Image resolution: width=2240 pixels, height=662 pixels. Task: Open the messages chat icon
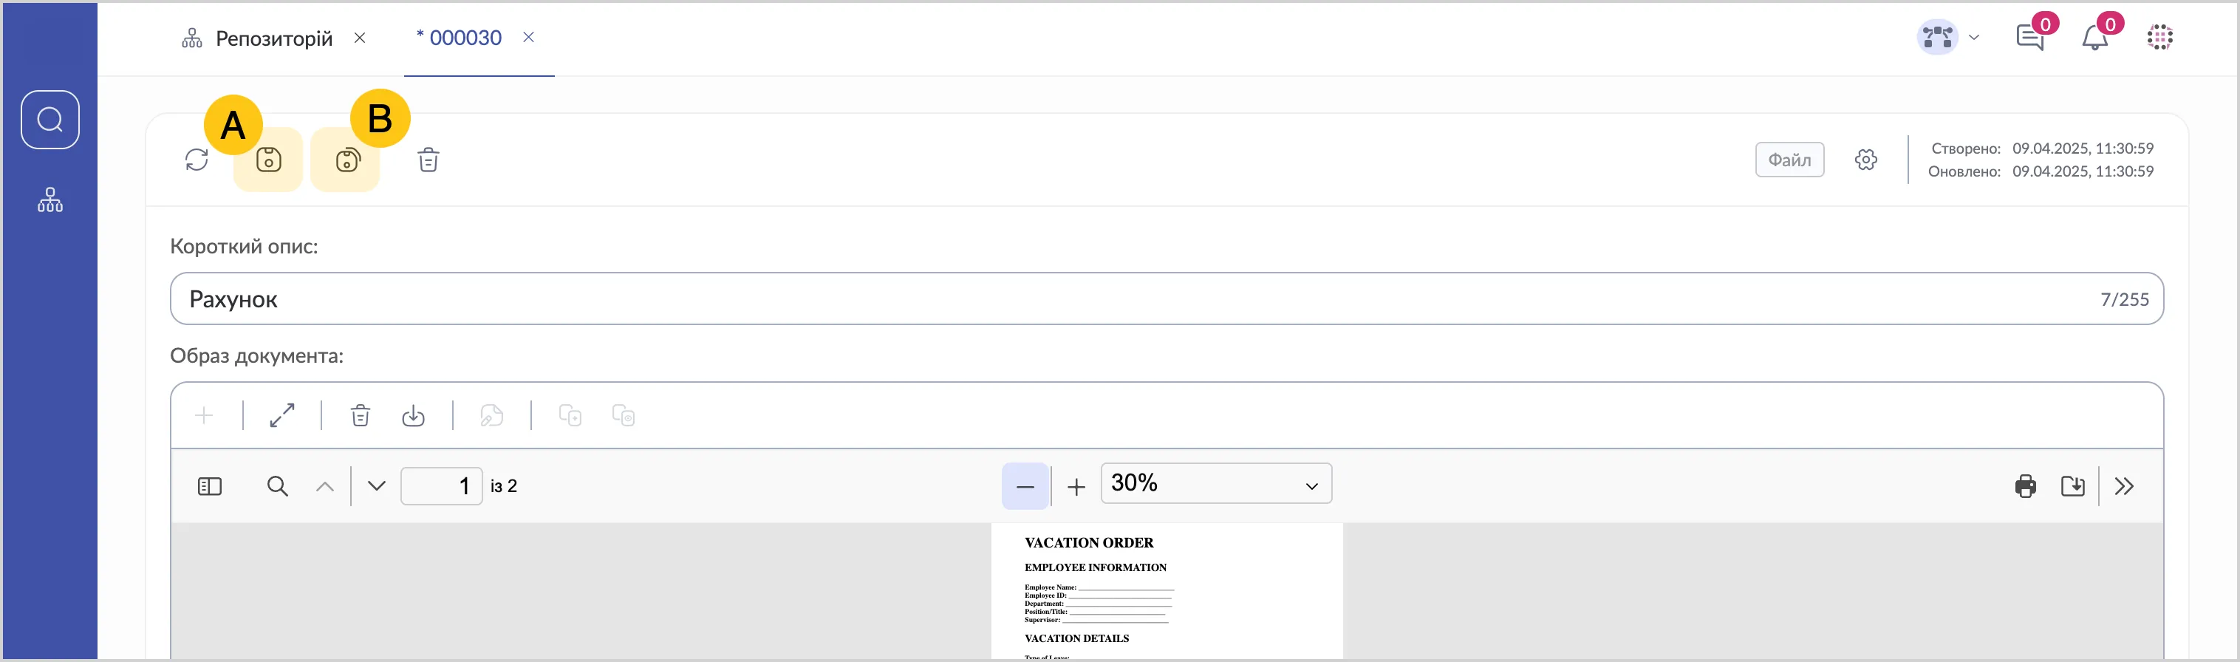(2029, 38)
